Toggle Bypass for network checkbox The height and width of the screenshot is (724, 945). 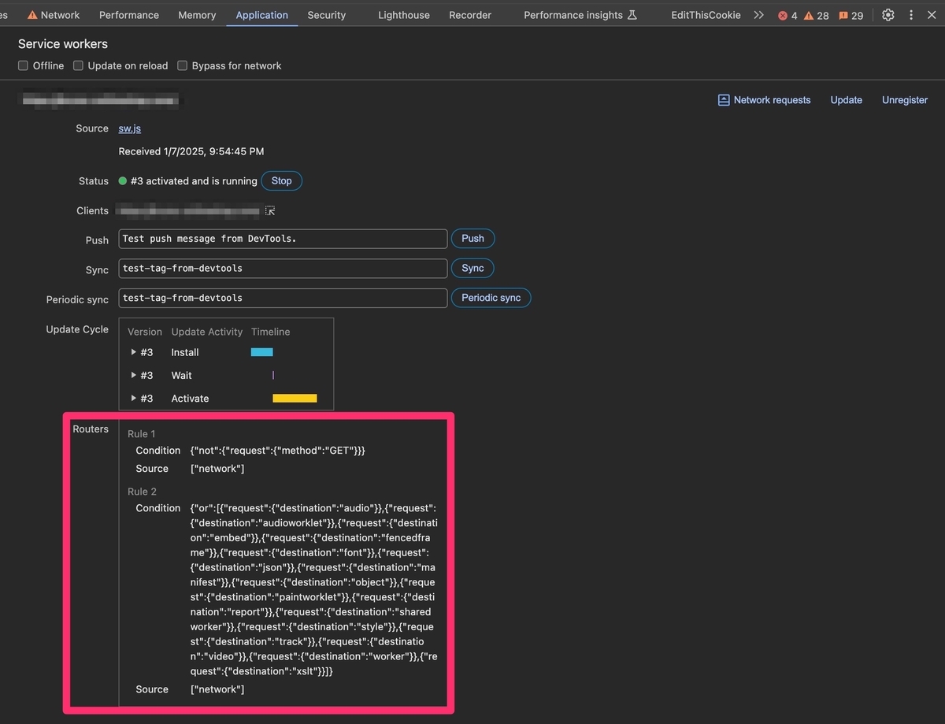click(183, 65)
